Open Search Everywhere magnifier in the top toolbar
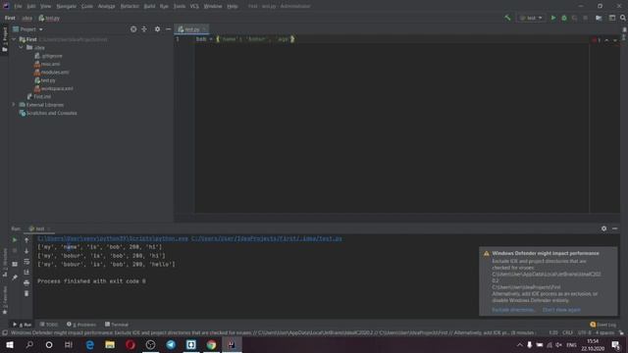The width and height of the screenshot is (628, 353). [x=623, y=18]
